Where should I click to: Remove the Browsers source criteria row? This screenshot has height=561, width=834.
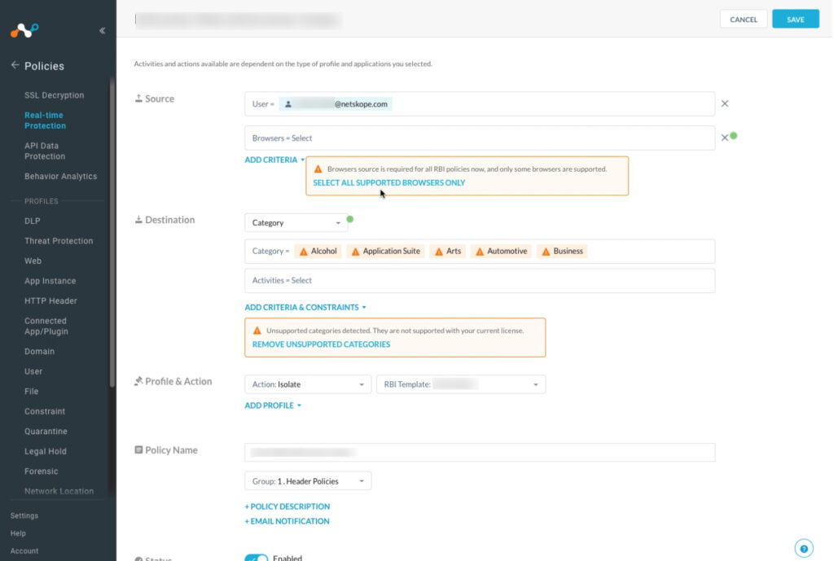(x=724, y=138)
